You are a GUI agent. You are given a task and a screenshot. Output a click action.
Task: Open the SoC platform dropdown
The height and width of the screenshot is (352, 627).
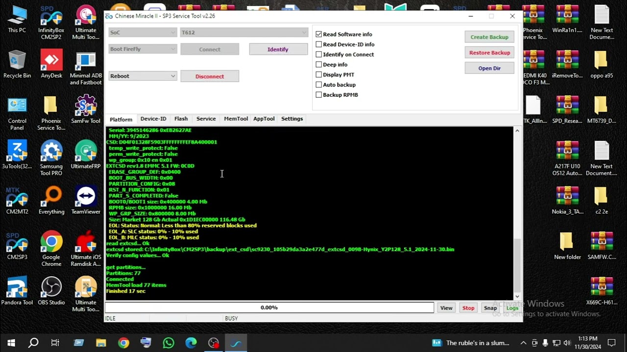click(143, 32)
